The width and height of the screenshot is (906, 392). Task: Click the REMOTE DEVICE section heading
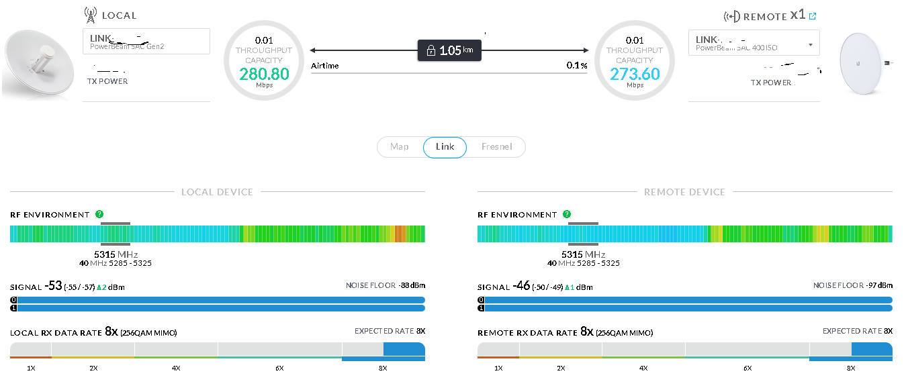click(684, 192)
